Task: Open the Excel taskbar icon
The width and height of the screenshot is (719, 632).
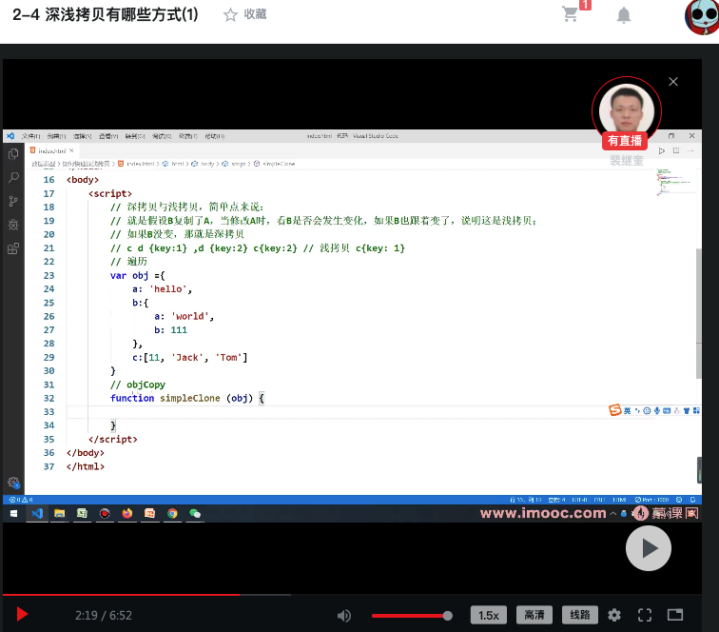Action: click(x=82, y=514)
